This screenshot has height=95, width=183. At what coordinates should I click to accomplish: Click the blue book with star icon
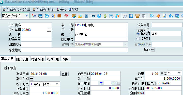86,16
